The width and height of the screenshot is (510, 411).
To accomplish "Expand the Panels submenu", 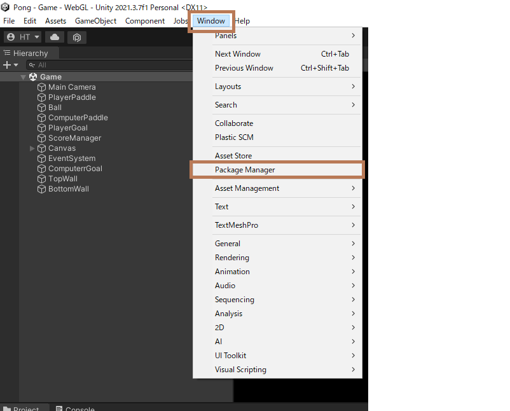I will [277, 36].
